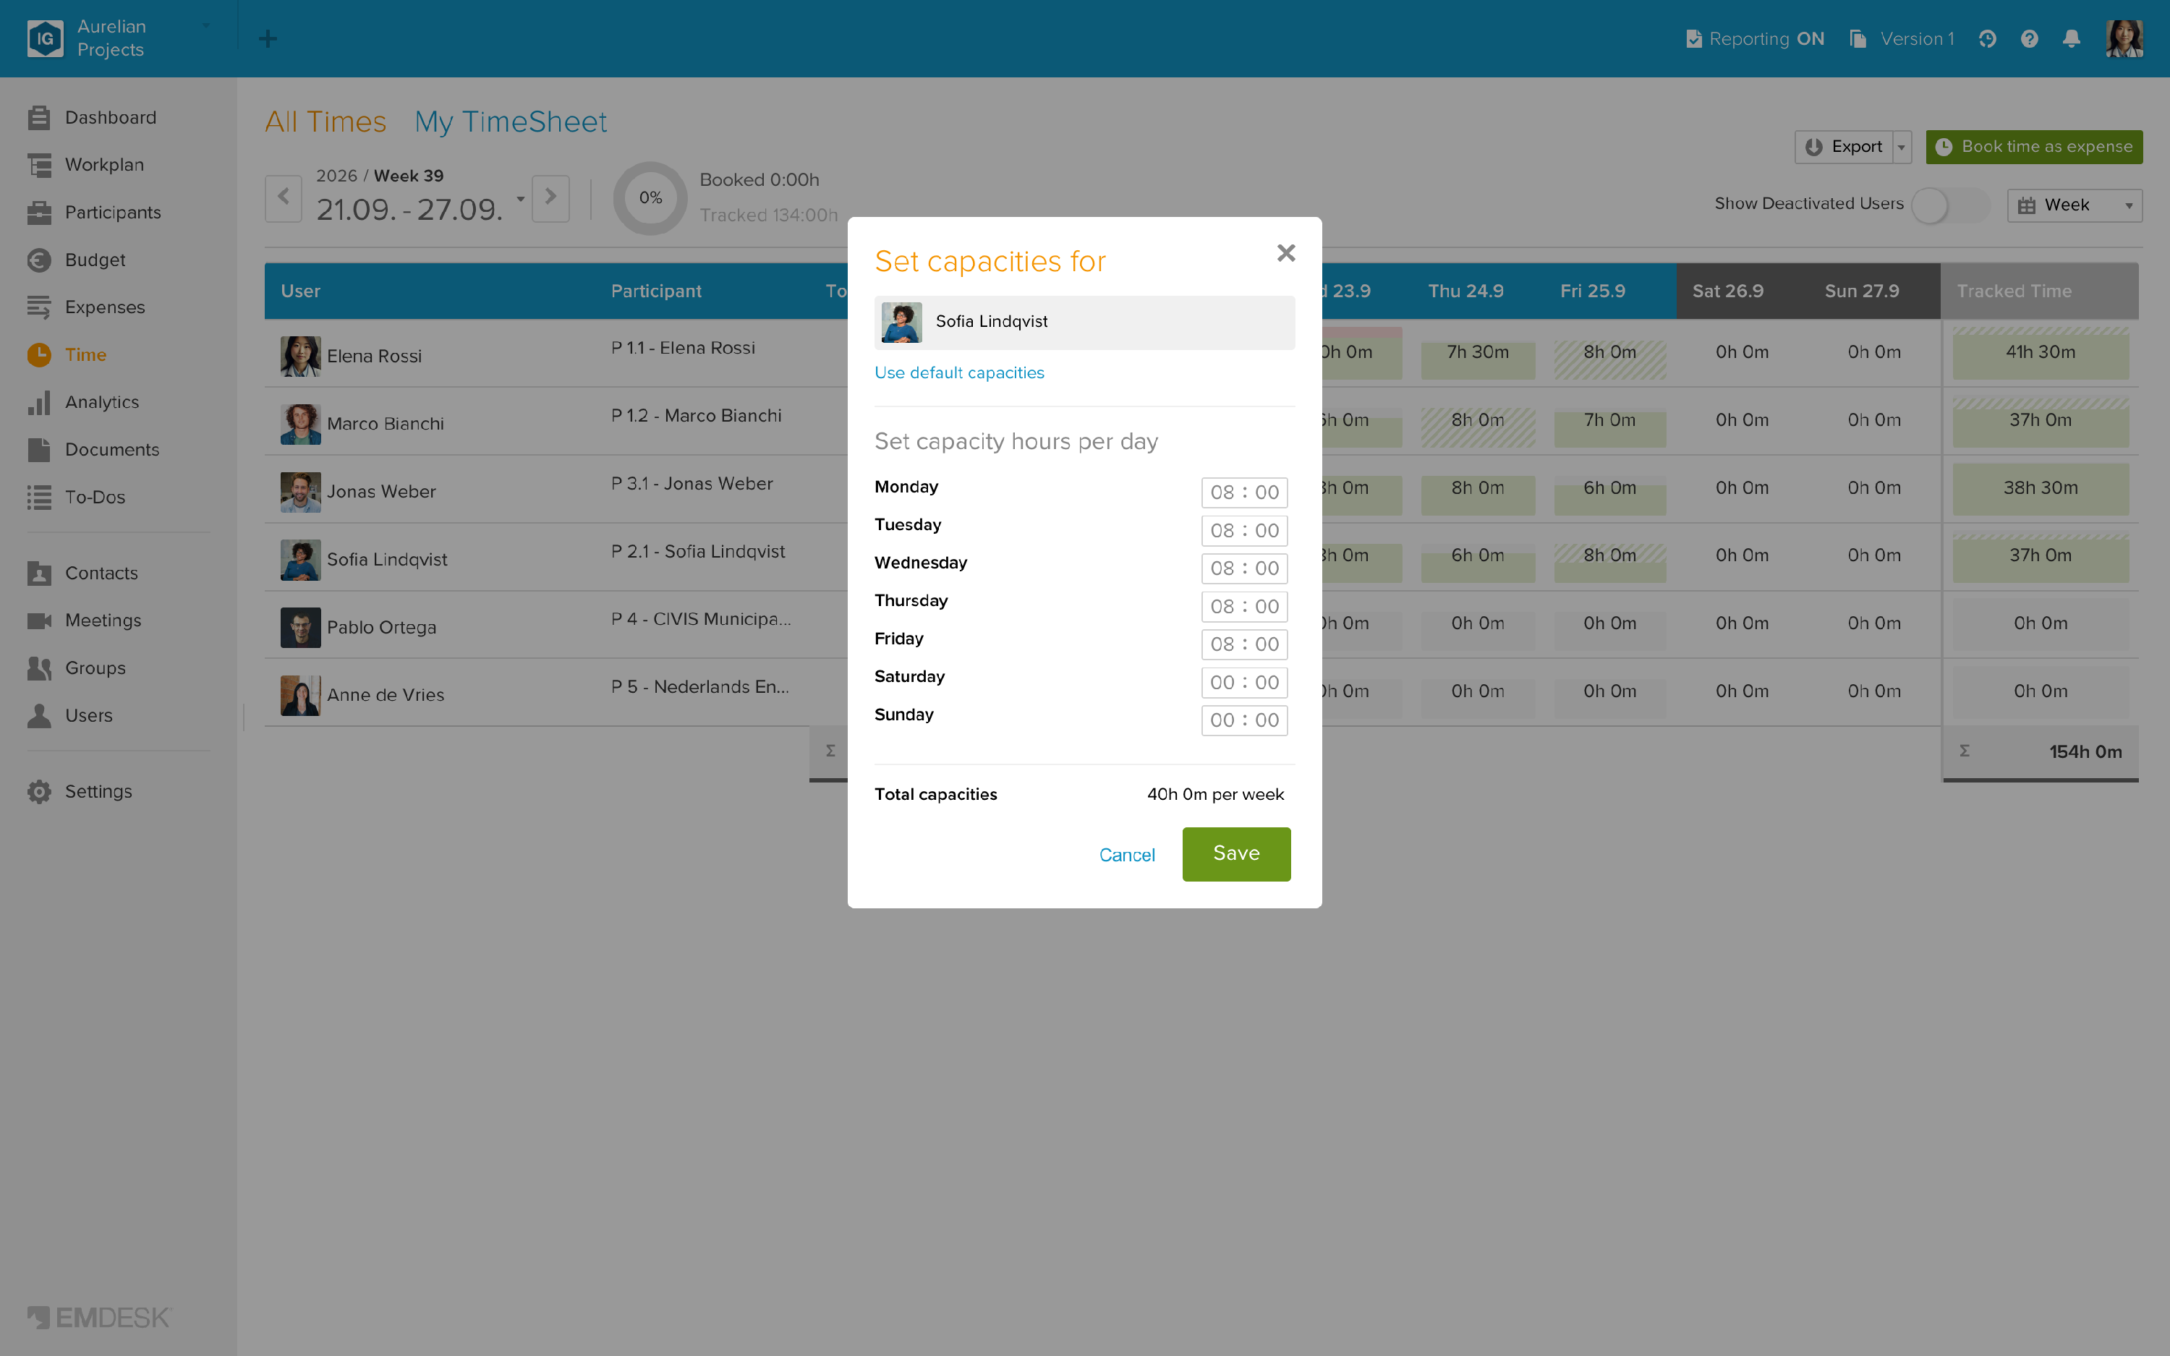The width and height of the screenshot is (2170, 1356).
Task: Expand the Aurelian Projects project switcher
Action: coord(207,26)
